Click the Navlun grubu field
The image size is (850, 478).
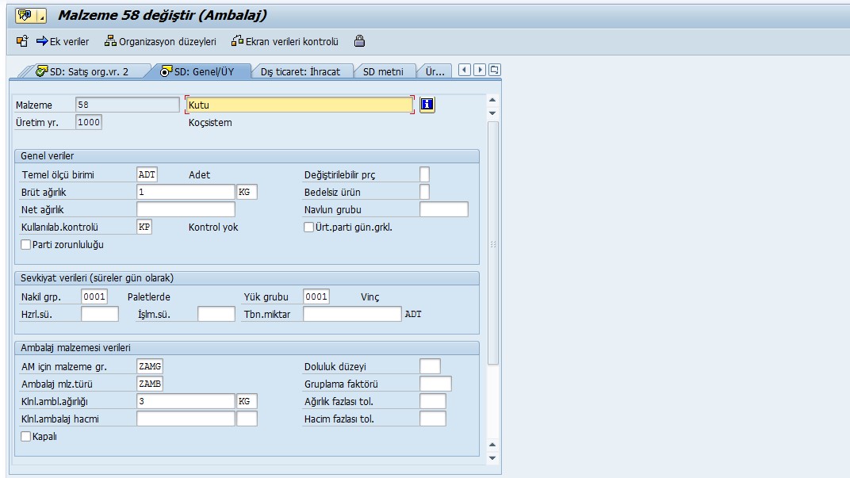coord(443,209)
